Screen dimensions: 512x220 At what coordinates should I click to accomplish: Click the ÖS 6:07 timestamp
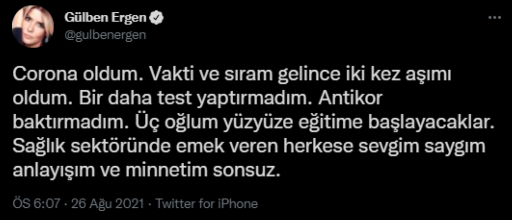pyautogui.click(x=37, y=204)
